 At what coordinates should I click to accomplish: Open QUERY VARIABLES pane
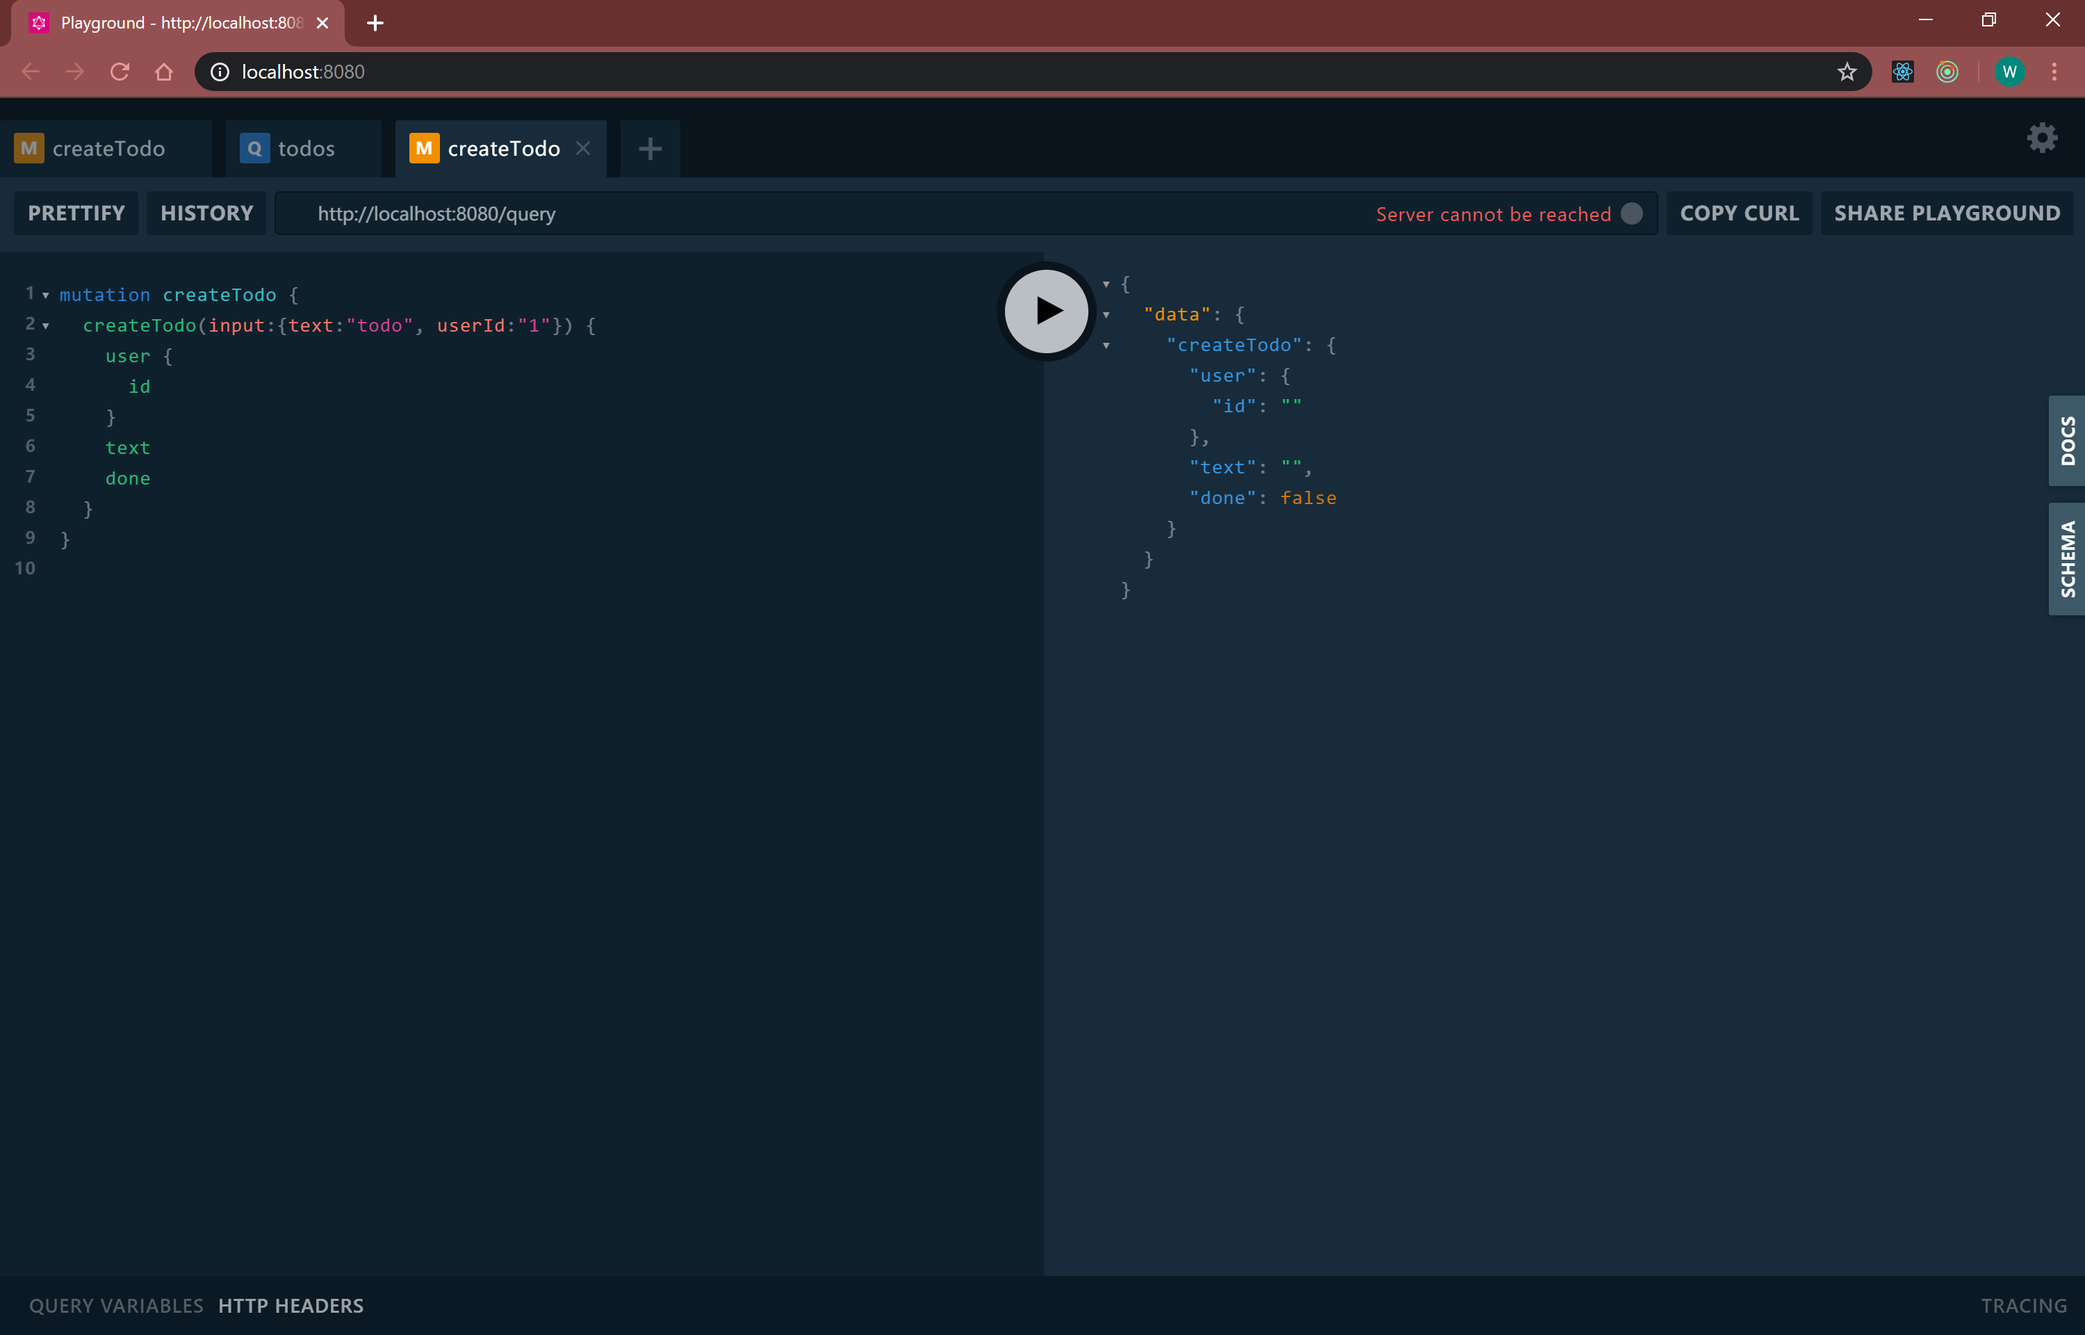click(116, 1306)
